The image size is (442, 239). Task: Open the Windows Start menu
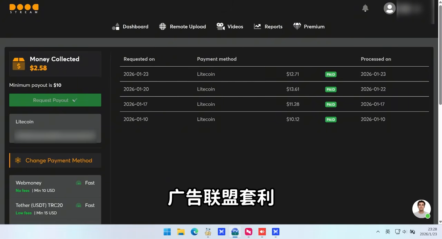[x=167, y=232]
